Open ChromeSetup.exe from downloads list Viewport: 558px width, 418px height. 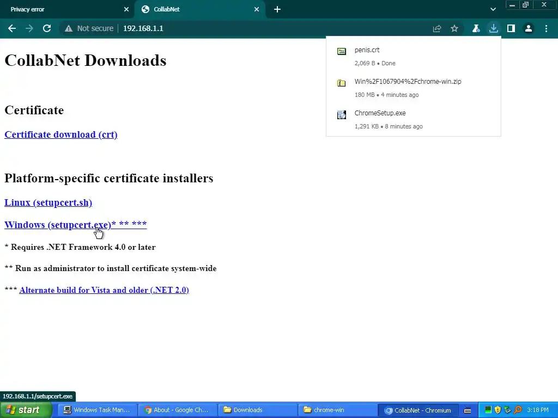[413, 119]
